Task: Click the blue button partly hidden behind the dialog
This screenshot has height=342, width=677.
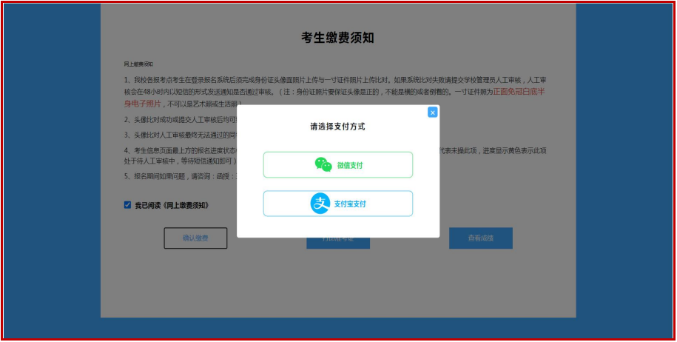Action: point(338,243)
